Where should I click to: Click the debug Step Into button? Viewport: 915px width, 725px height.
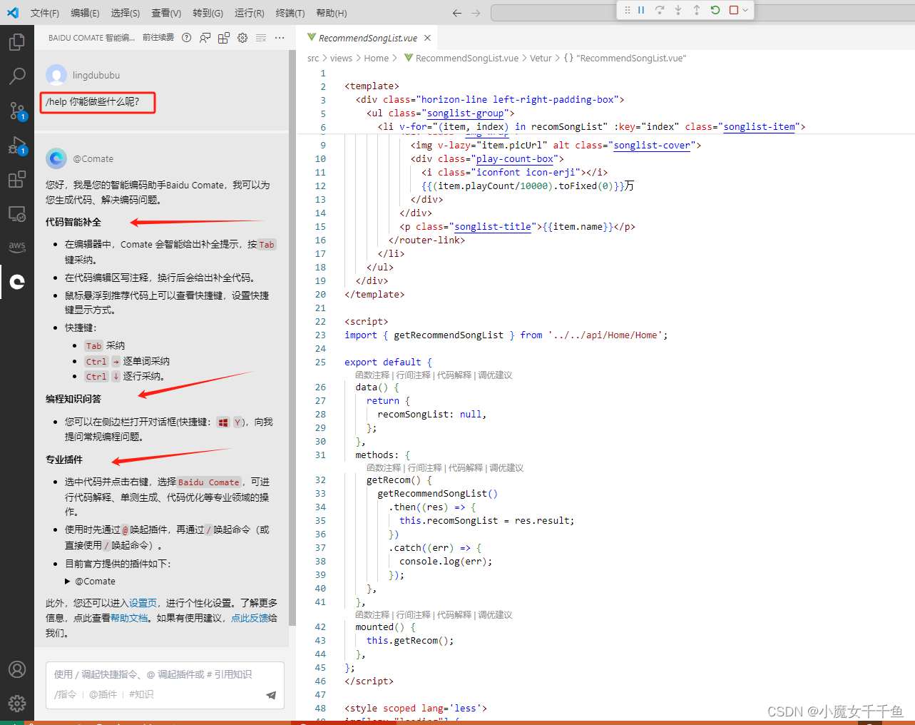coord(678,10)
